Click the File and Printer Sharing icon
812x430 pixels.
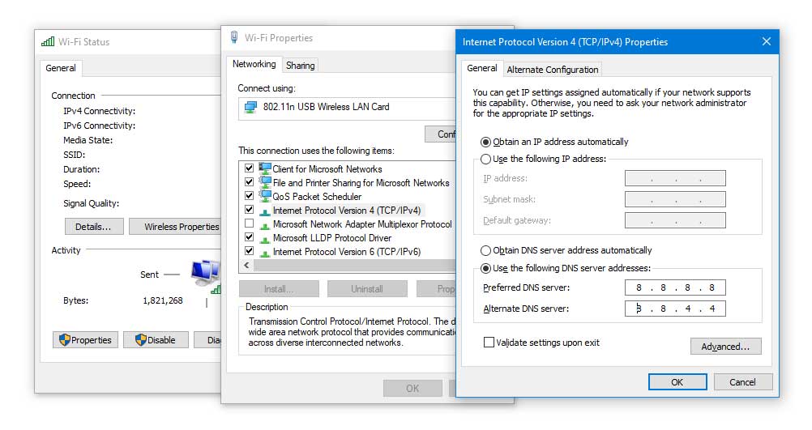[x=265, y=182]
